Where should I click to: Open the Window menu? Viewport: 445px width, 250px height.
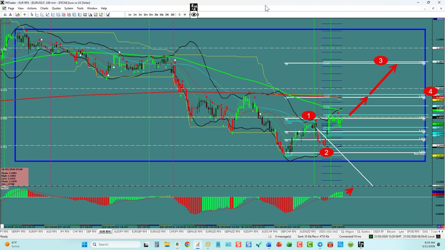(x=92, y=8)
